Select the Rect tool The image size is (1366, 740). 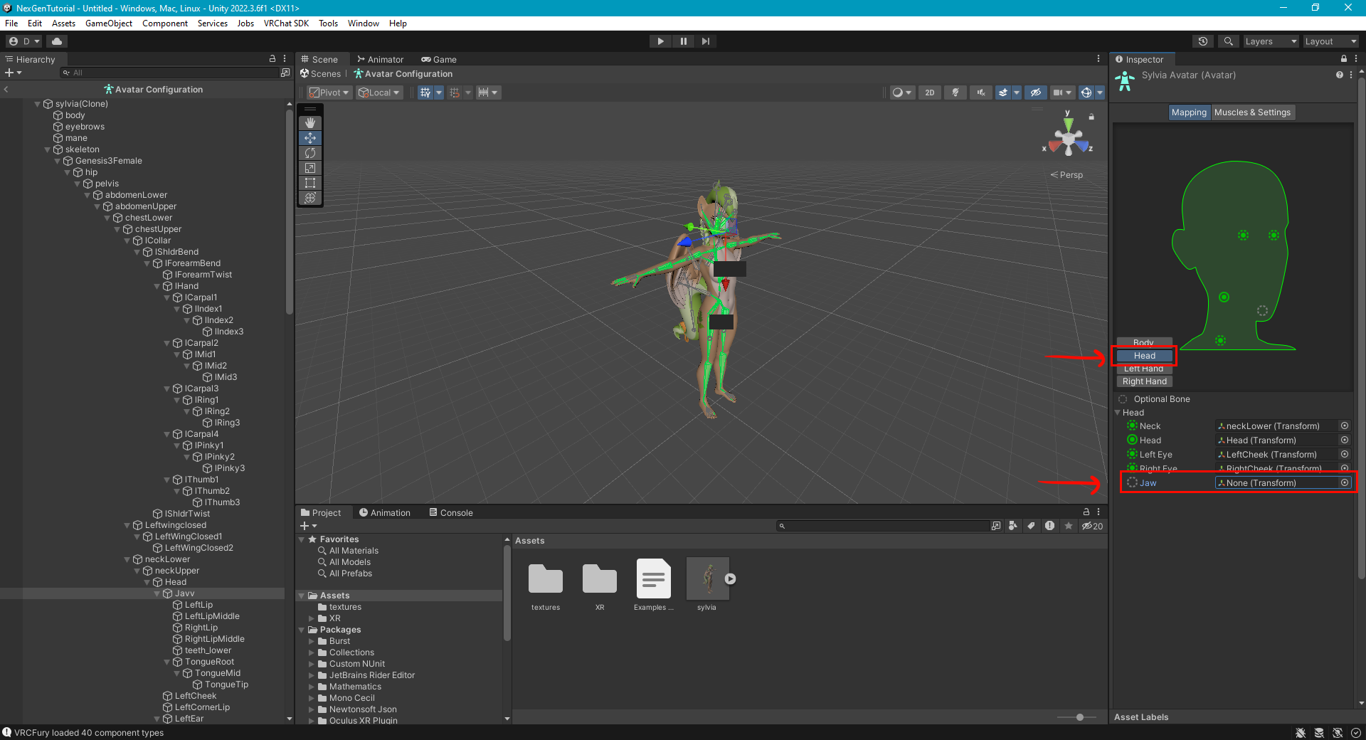click(310, 183)
